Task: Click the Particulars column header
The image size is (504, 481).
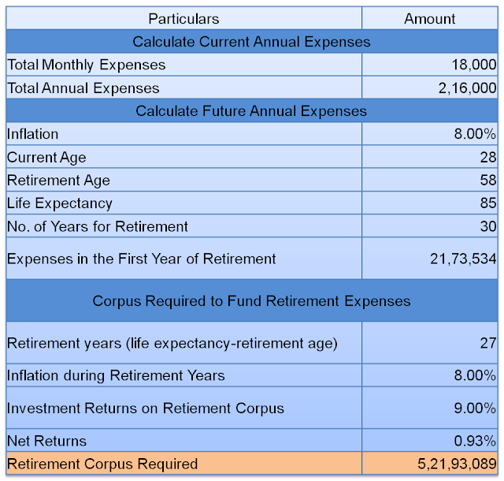Action: coord(183,18)
